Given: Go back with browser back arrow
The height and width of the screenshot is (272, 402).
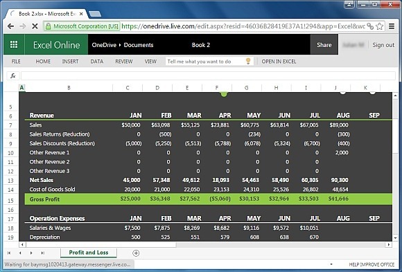Looking at the screenshot, I should click(x=10, y=26).
